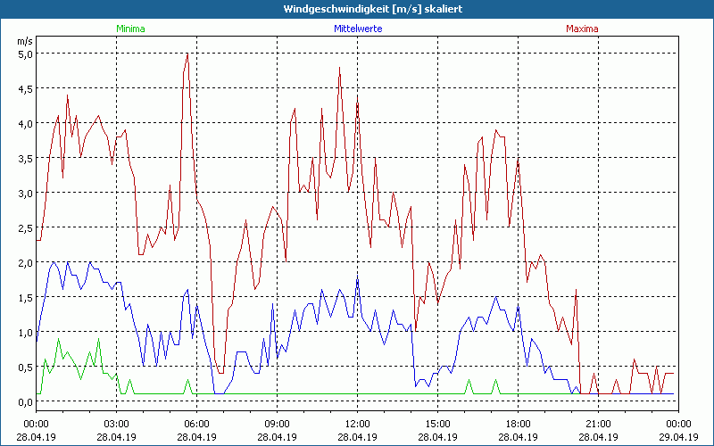Select the 2,5 y-axis tick label

(25, 227)
